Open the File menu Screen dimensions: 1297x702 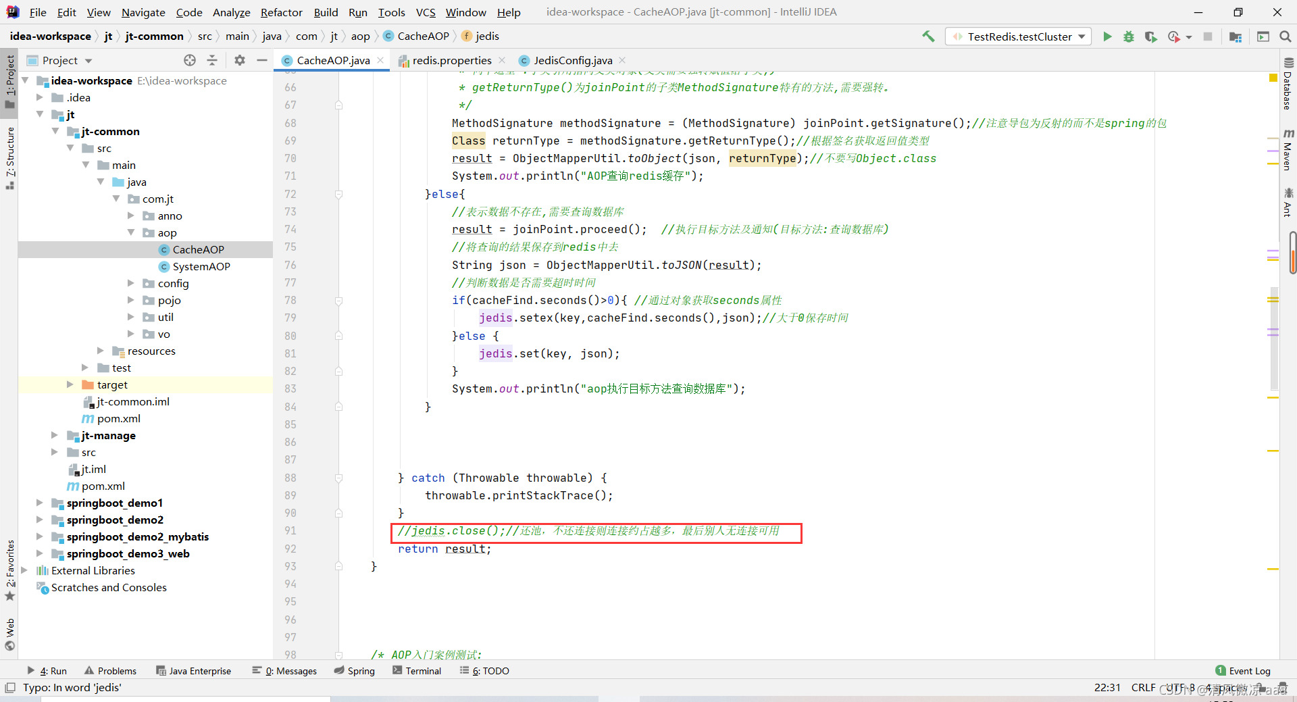[x=38, y=12]
